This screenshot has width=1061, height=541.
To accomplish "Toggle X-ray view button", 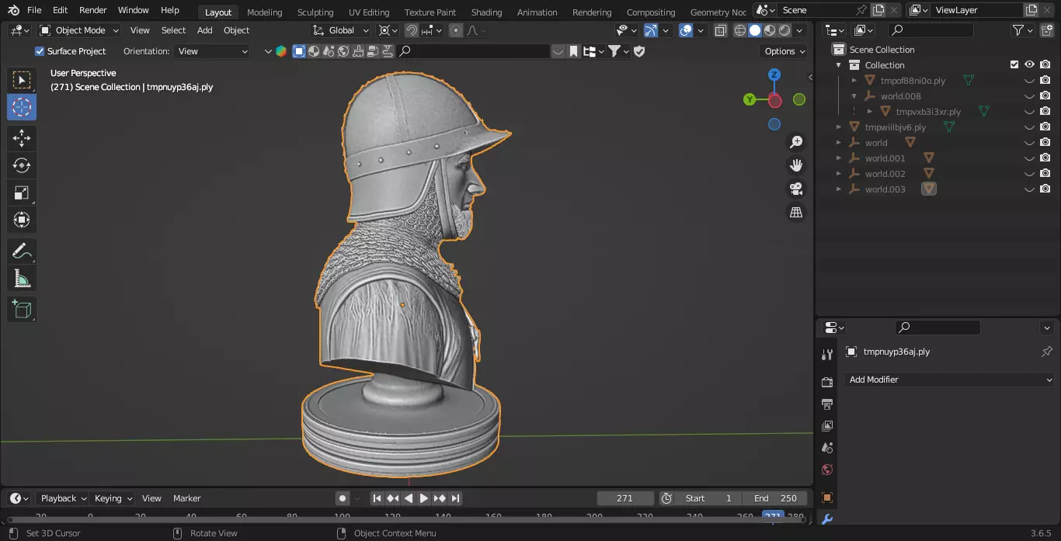I will 720,30.
